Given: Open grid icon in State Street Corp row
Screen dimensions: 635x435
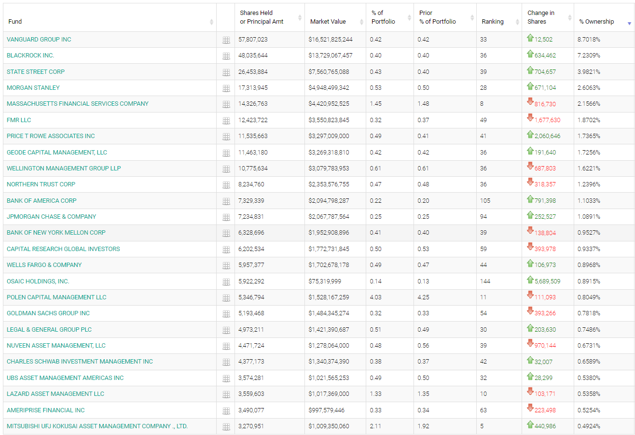Looking at the screenshot, I should click(226, 72).
